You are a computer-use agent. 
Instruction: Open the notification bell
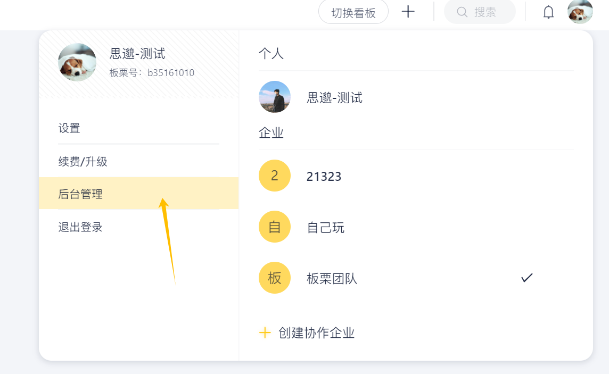pos(548,12)
